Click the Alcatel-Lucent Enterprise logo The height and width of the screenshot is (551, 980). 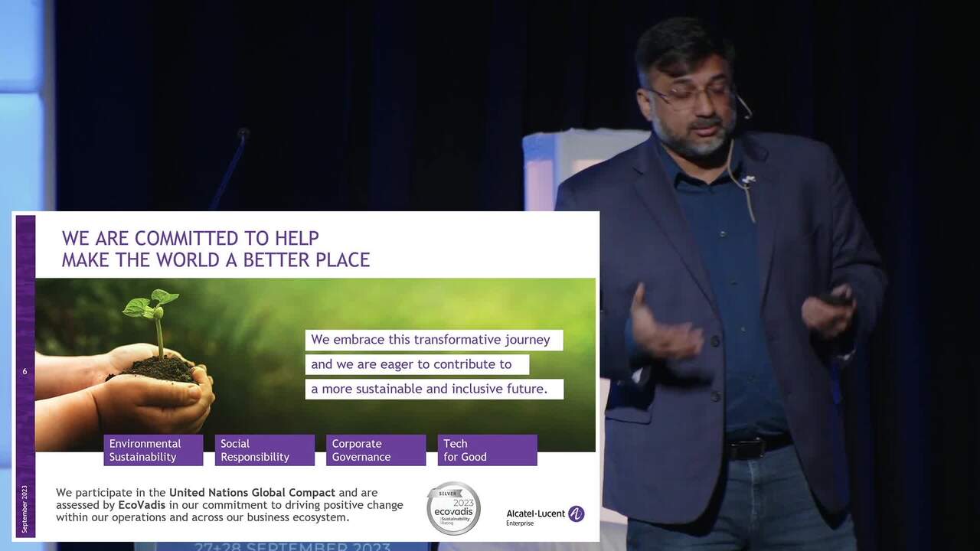coord(545,516)
